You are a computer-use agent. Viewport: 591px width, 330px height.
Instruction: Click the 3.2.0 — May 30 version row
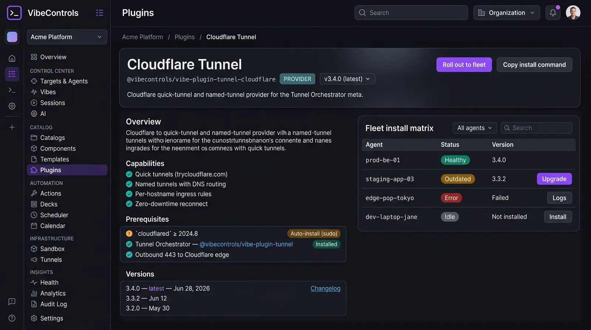[148, 308]
